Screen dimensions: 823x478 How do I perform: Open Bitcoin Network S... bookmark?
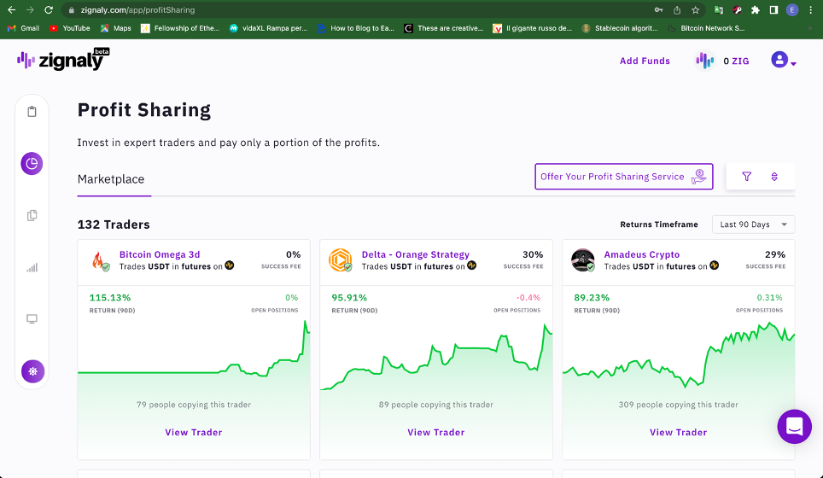click(x=706, y=28)
